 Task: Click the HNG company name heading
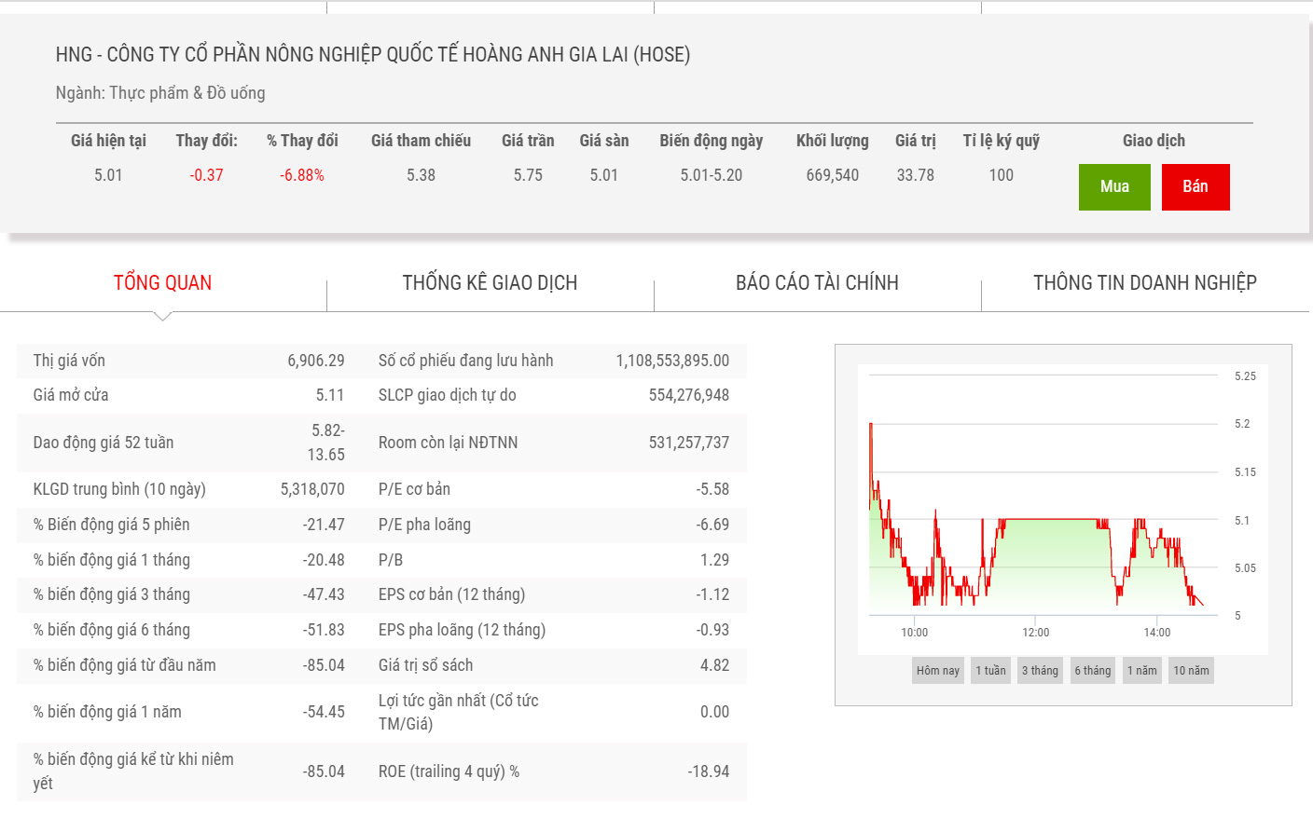pyautogui.click(x=372, y=55)
